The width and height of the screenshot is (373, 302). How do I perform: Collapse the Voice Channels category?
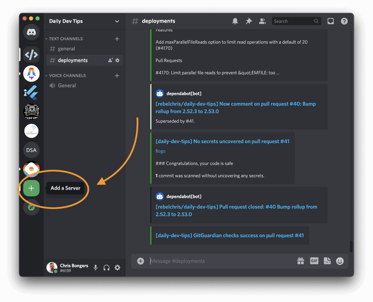pyautogui.click(x=66, y=75)
